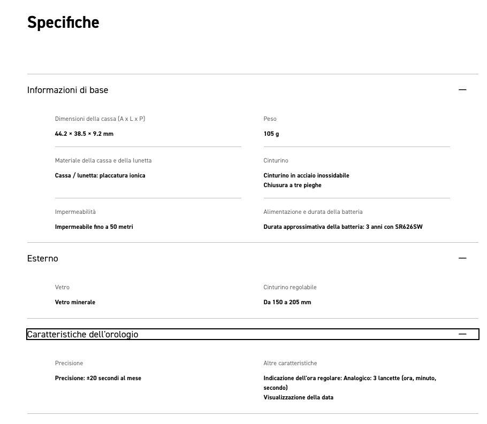487x424 pixels.
Task: Collapse the Esterno section title
Action: coord(43,258)
